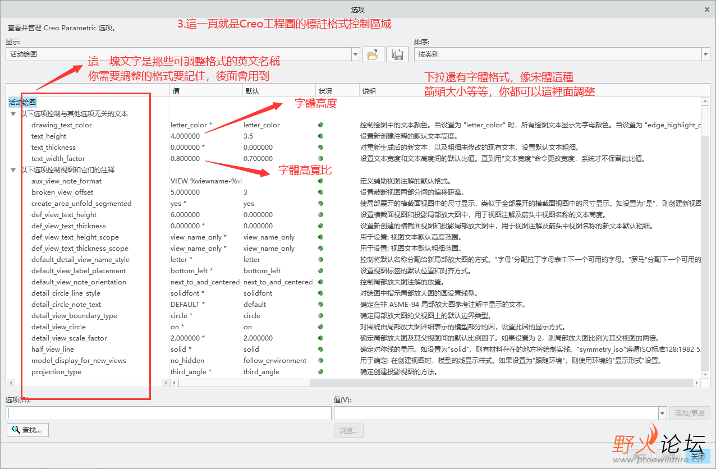Select model_display_for_new_views option

click(x=79, y=361)
